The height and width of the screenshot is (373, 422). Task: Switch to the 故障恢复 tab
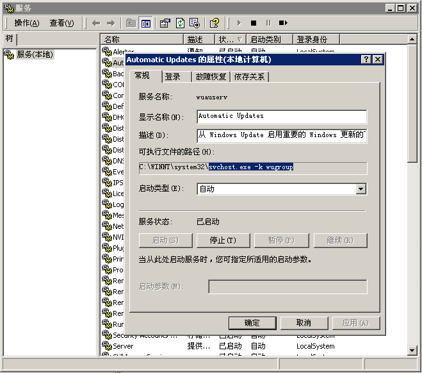pyautogui.click(x=211, y=77)
